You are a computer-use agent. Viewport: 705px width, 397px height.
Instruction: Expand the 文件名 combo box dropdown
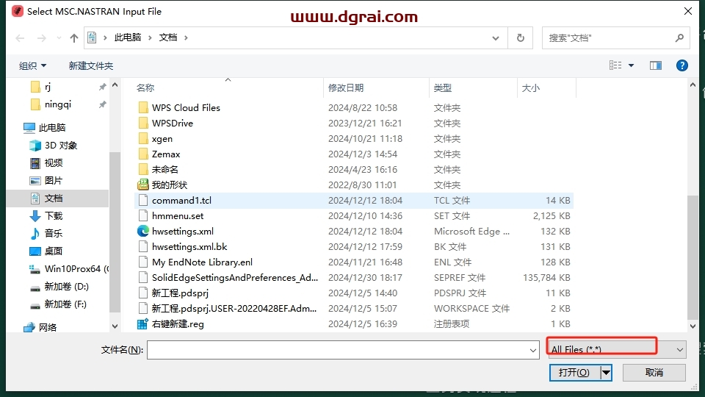point(533,350)
